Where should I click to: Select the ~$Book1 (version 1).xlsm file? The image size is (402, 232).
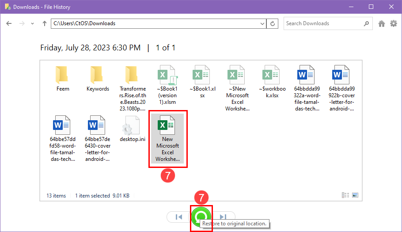pos(167,84)
